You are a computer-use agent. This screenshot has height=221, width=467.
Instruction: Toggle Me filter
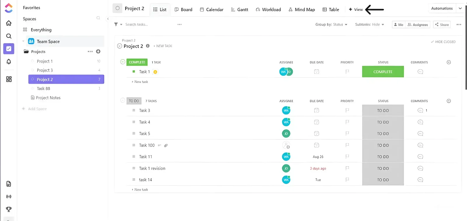tap(399, 25)
